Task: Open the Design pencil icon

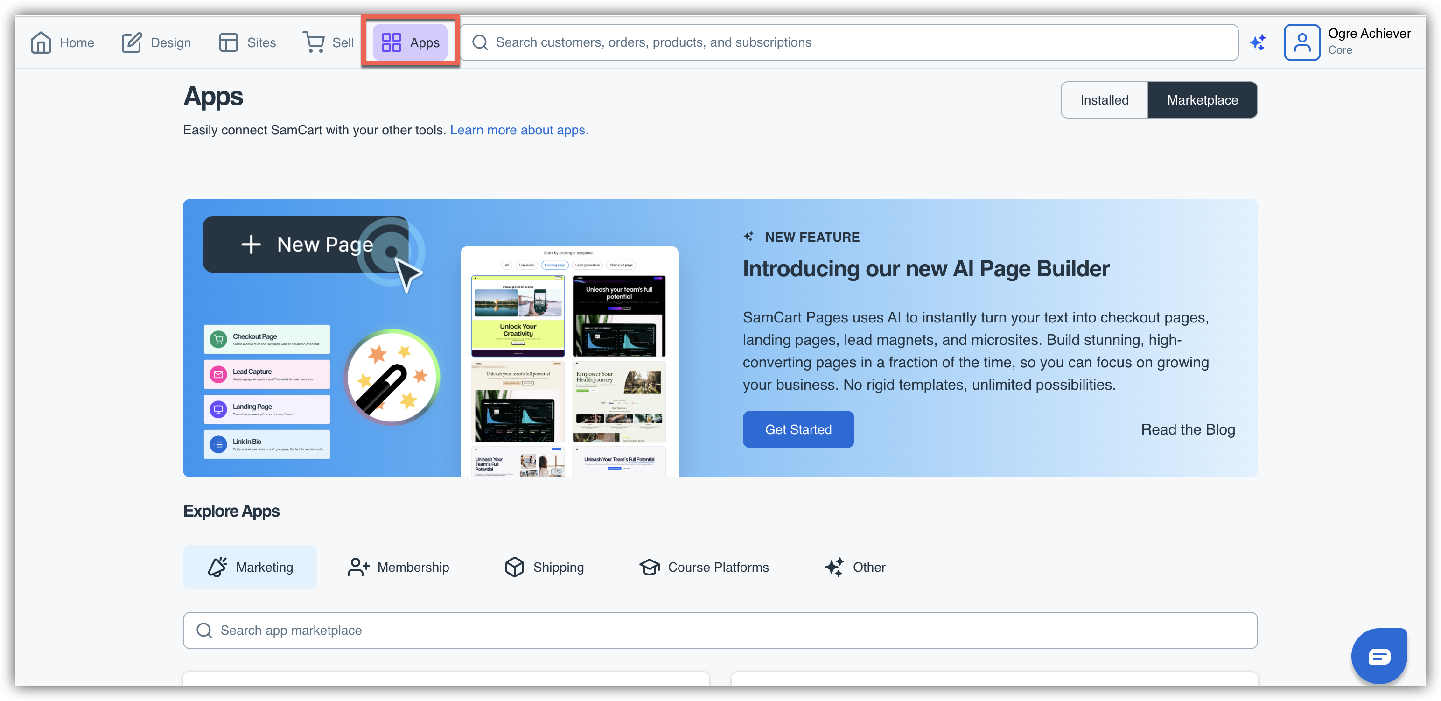Action: 132,42
